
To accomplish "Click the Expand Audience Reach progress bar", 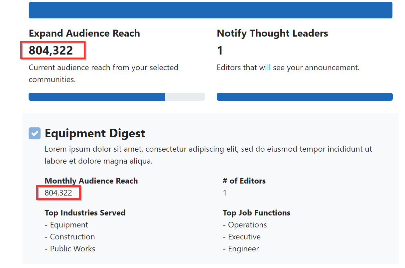I will [x=116, y=97].
